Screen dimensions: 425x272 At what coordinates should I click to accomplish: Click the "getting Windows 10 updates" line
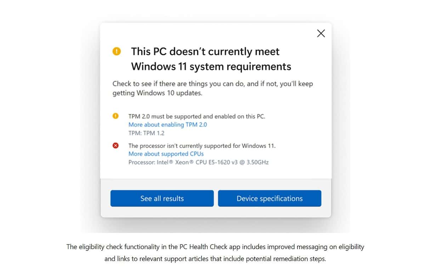(x=157, y=93)
